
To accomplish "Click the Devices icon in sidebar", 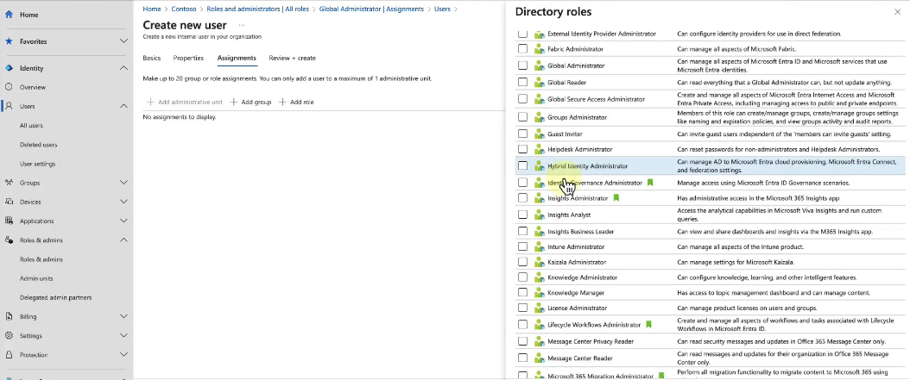I will click(x=9, y=202).
